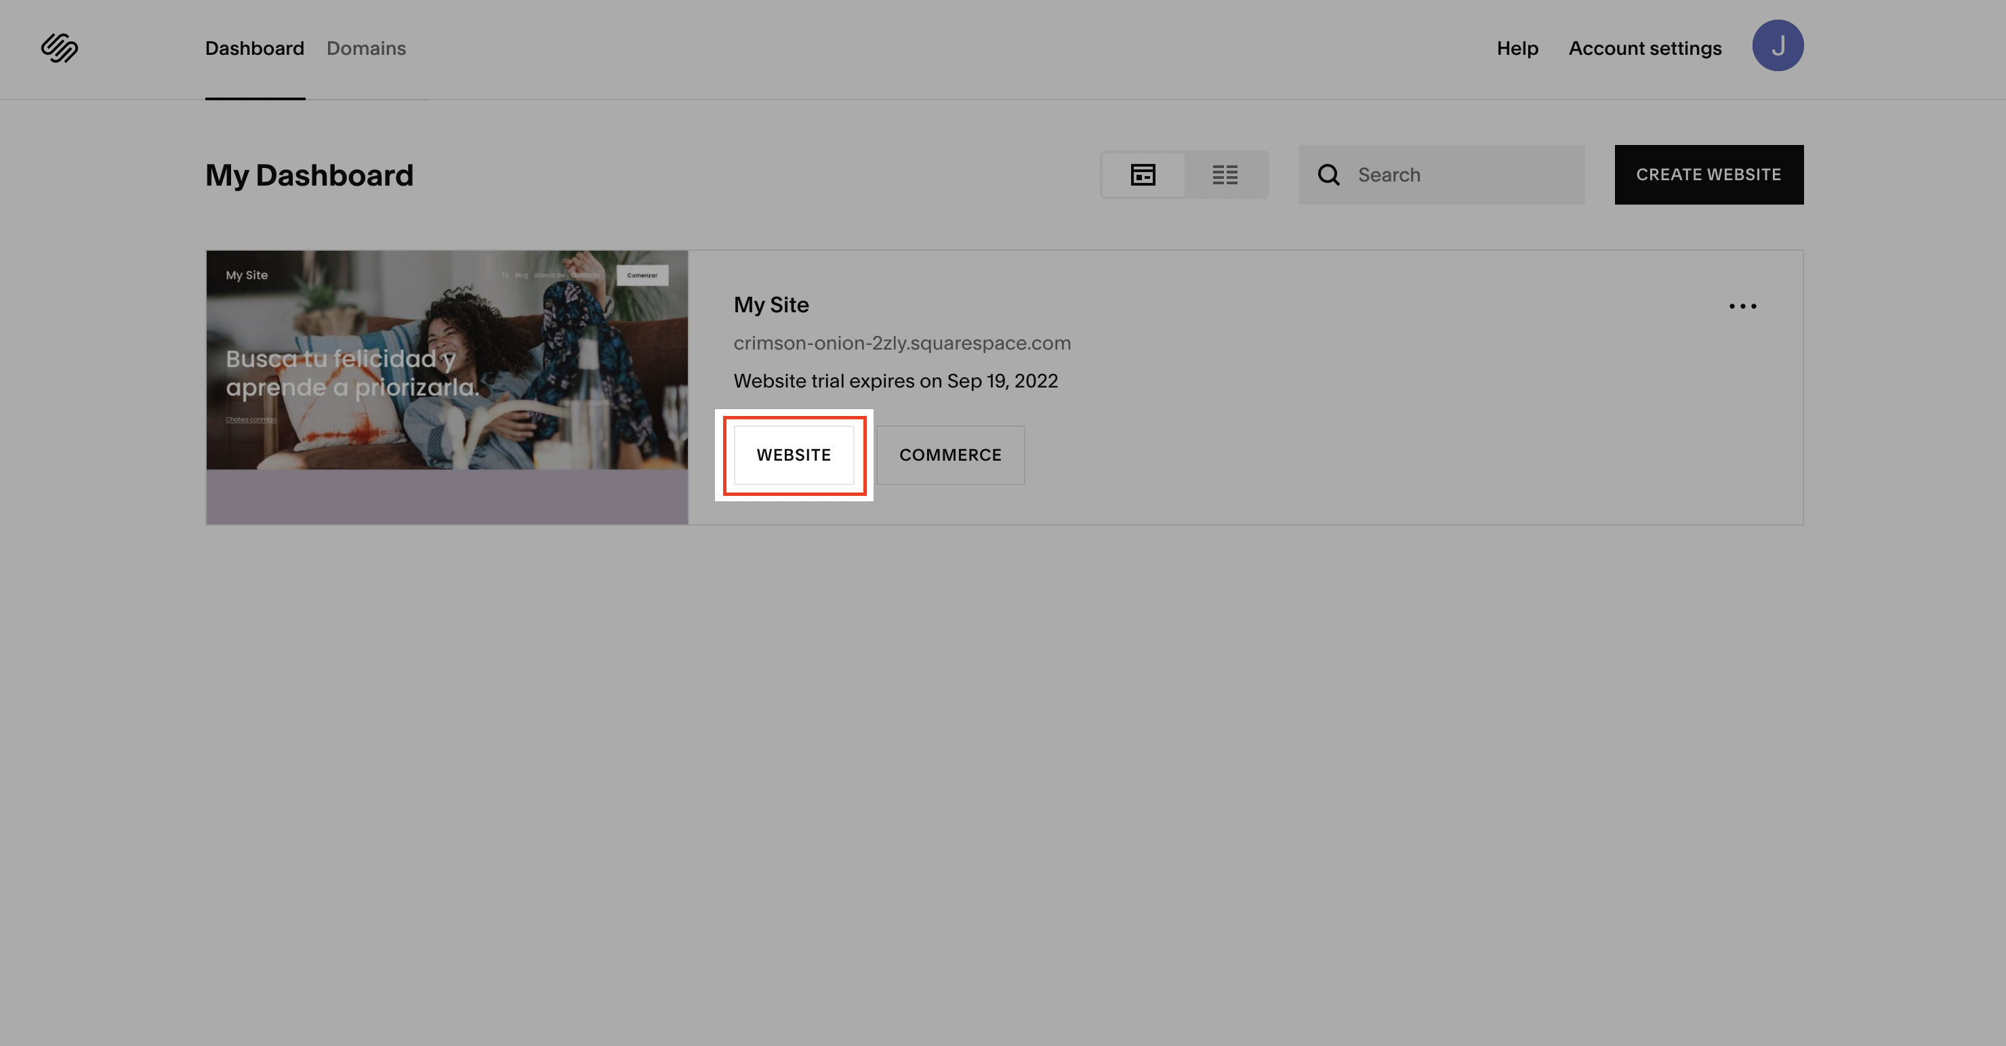
Task: Click the CREATE WEBSITE button
Action: [1708, 174]
